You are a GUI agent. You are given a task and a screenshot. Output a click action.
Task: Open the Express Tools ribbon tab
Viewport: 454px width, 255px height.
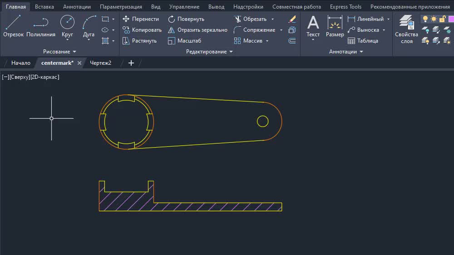pos(345,7)
